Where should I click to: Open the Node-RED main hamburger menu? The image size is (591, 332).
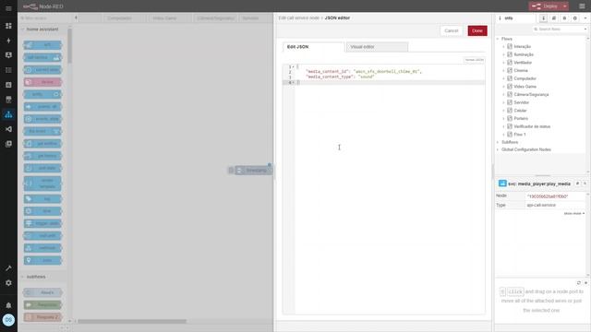(x=582, y=6)
